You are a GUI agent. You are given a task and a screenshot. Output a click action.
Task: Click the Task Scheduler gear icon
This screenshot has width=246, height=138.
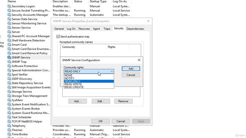(9, 117)
